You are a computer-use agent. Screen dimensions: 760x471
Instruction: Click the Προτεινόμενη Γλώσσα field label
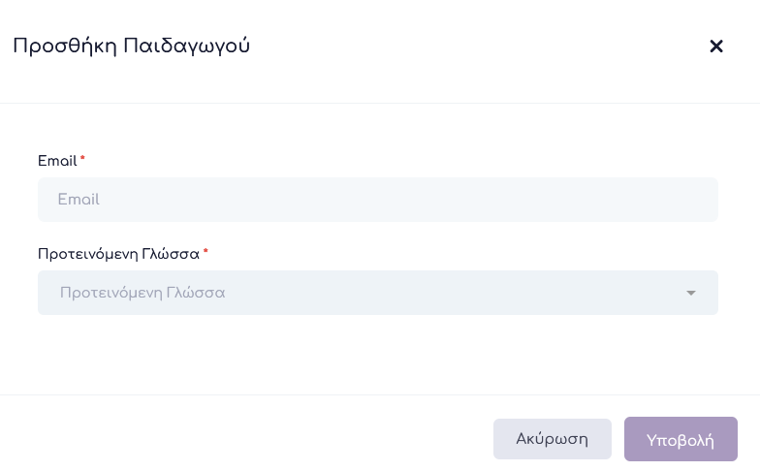(118, 254)
